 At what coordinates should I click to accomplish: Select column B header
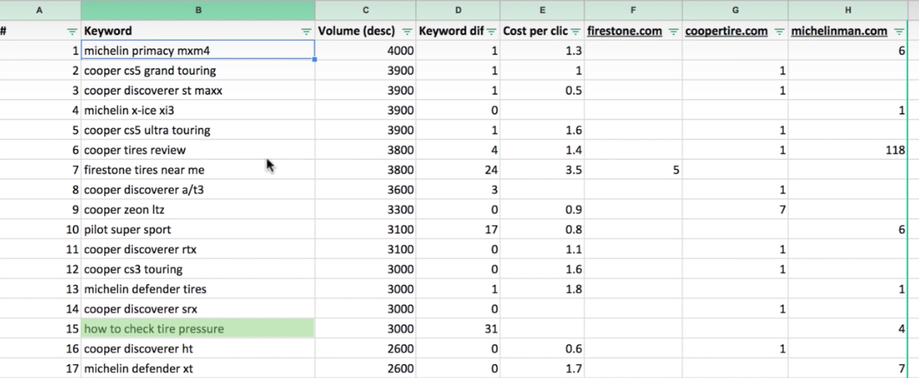(198, 10)
